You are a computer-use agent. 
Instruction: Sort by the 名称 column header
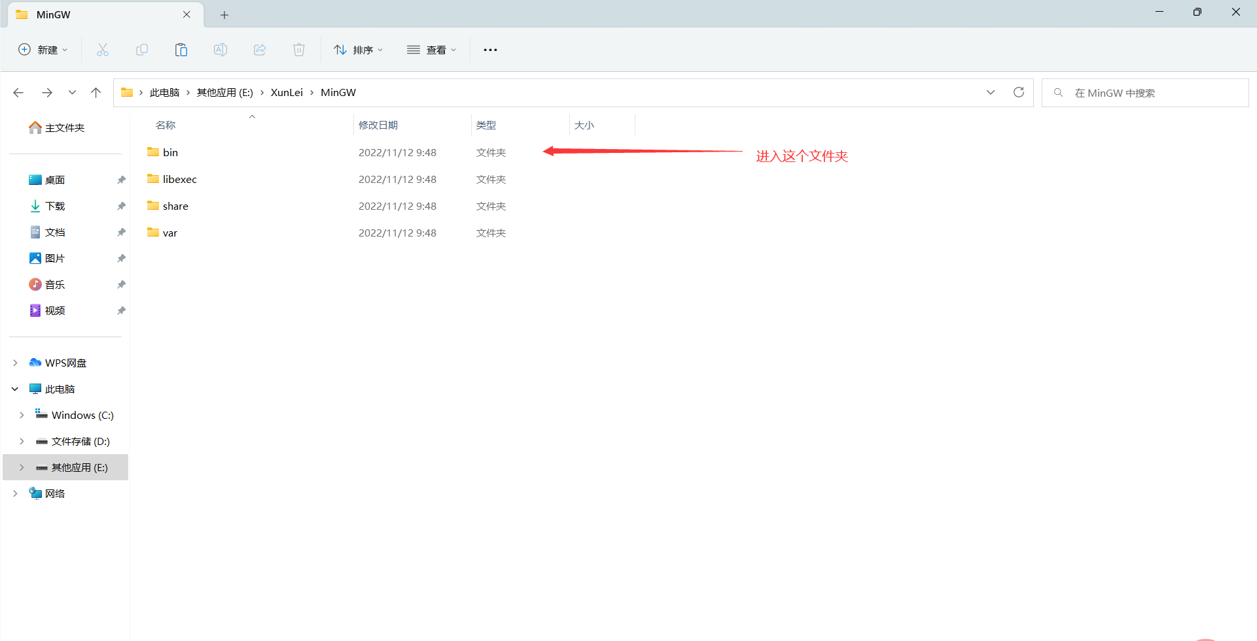point(166,125)
